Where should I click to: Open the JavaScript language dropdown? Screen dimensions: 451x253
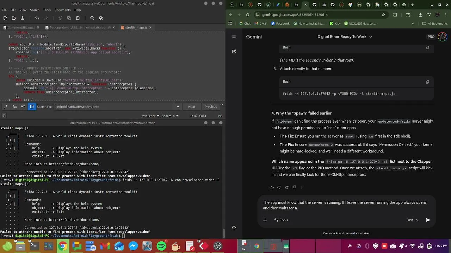point(150,116)
